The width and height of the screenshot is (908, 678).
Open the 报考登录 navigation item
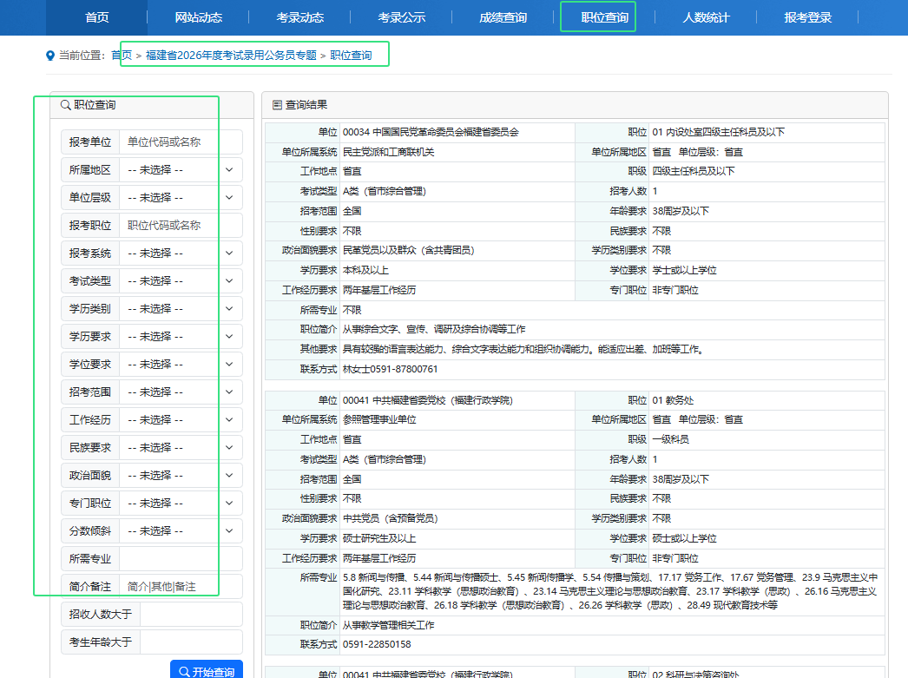pyautogui.click(x=807, y=17)
